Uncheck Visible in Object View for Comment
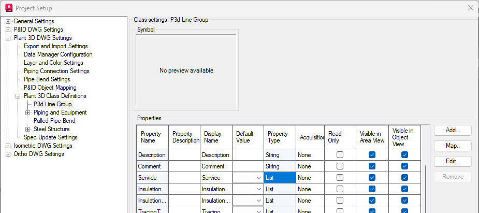 404,166
